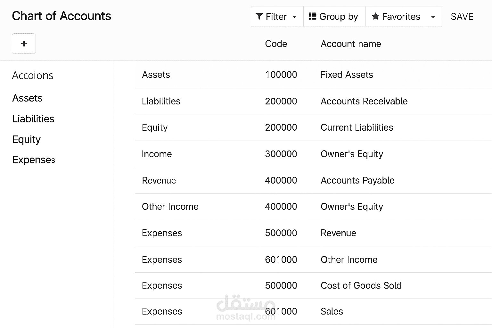Click the funnel Filter icon
This screenshot has width=492, height=328.
[259, 17]
